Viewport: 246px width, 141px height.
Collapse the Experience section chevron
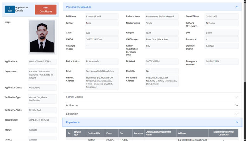[x=237, y=122]
